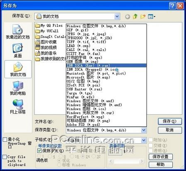Open 我最近的文档 in the places bar
Viewport: 186px width, 171px height.
coord(18,32)
